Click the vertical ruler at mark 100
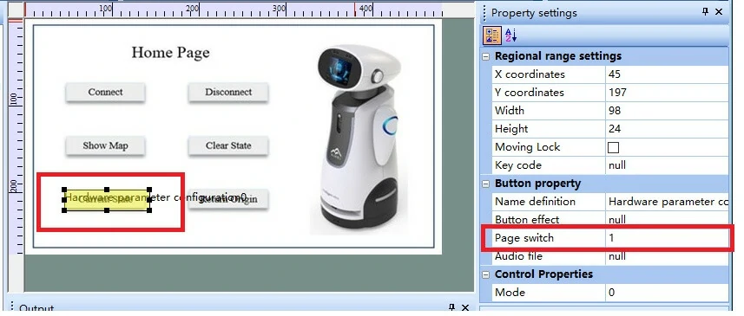Image resolution: width=744 pixels, height=316 pixels. [x=14, y=100]
